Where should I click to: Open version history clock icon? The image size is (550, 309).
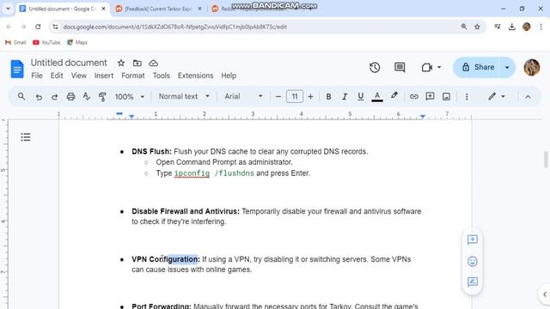375,67
